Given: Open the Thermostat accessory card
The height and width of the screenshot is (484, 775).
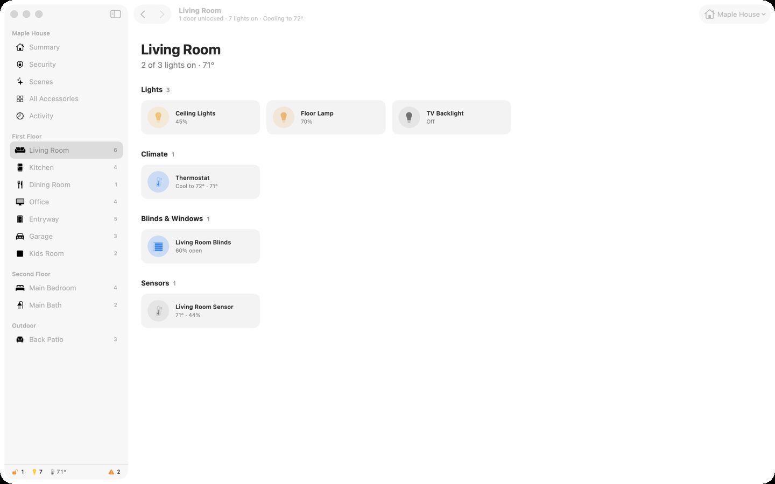Looking at the screenshot, I should [x=200, y=182].
